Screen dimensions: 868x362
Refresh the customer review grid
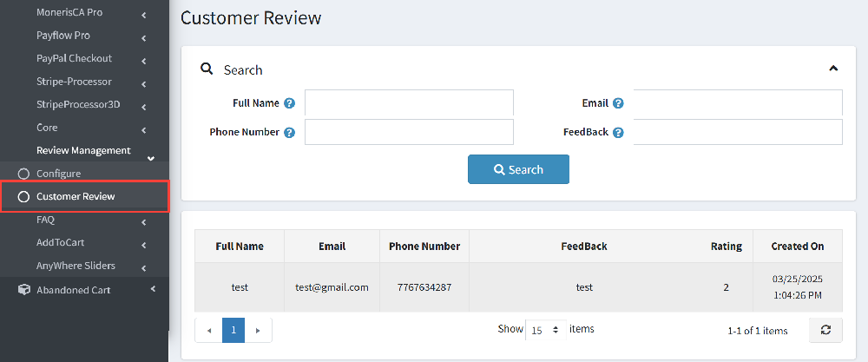click(825, 330)
